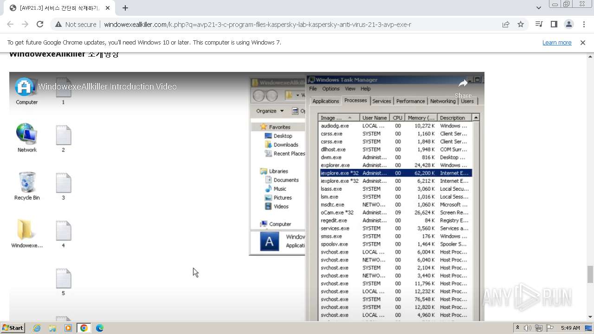Select the Network desktop icon
Viewport: 594px width, 334px height.
27,138
